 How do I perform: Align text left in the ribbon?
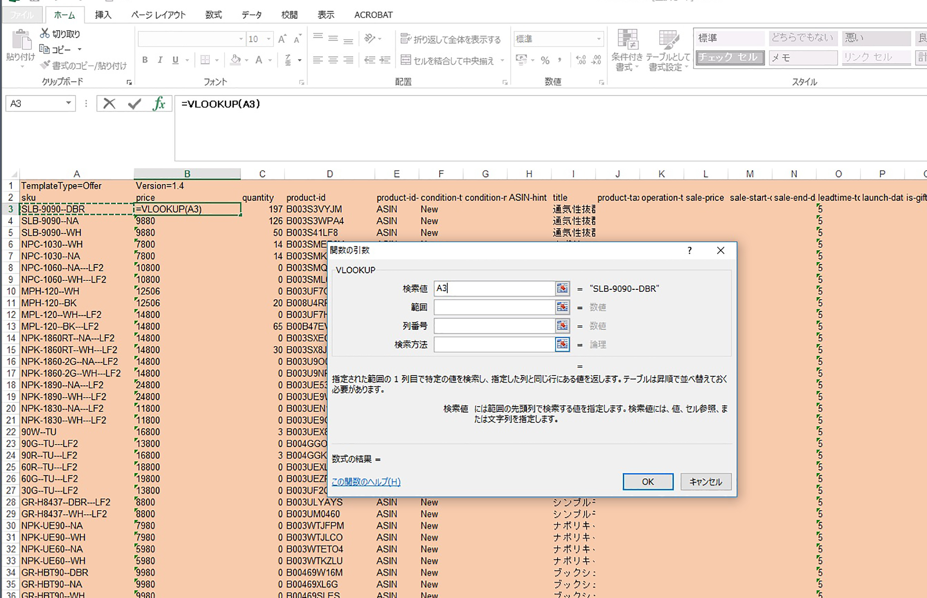(318, 60)
